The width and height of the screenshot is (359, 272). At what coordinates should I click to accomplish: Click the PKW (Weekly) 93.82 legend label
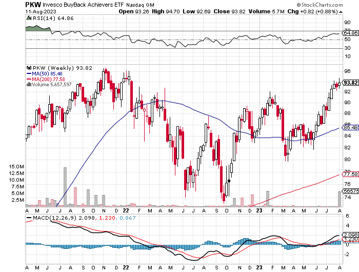click(63, 68)
